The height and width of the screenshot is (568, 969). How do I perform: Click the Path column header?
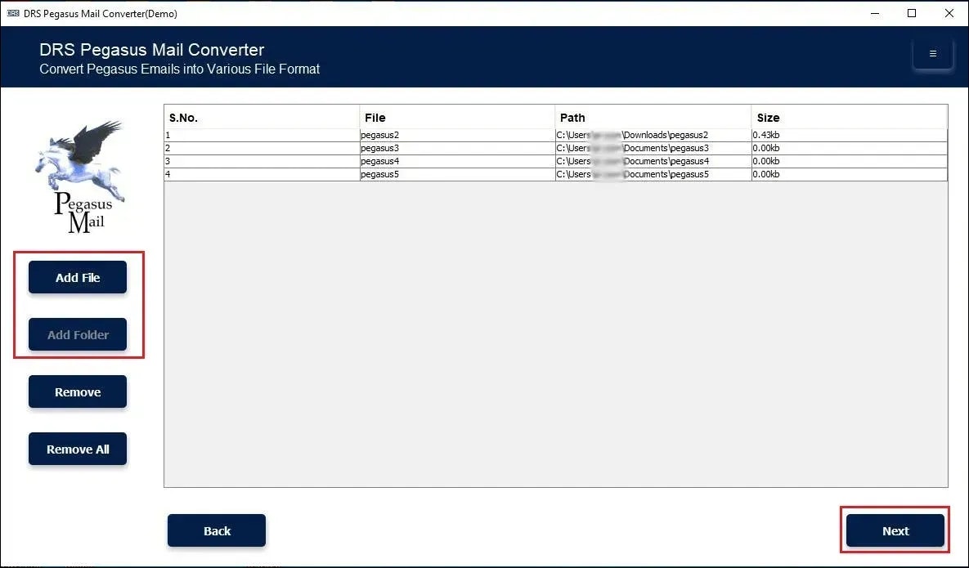click(653, 118)
